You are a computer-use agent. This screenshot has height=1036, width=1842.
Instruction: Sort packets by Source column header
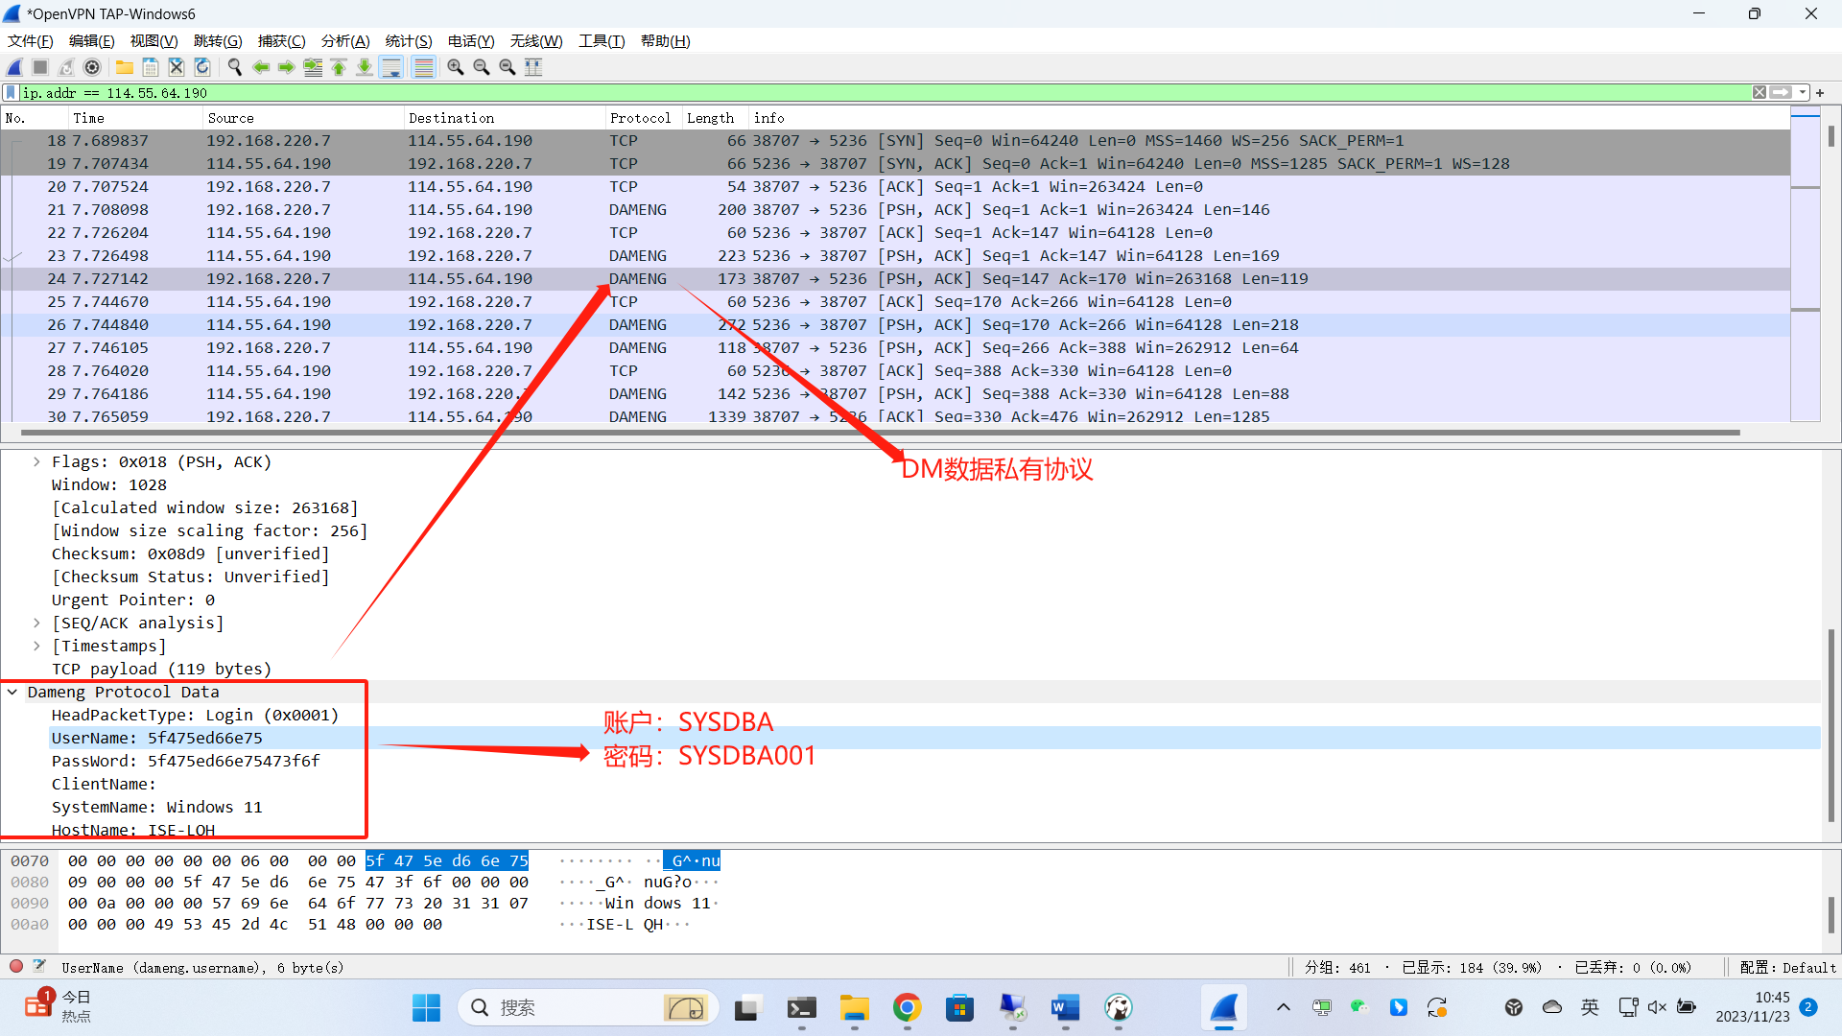(x=303, y=118)
